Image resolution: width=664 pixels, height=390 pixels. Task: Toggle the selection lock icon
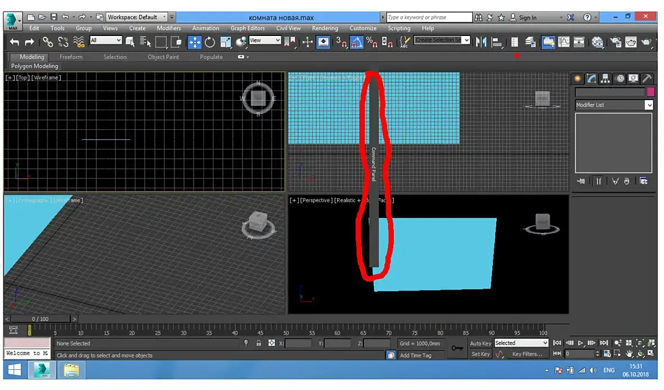coord(259,343)
